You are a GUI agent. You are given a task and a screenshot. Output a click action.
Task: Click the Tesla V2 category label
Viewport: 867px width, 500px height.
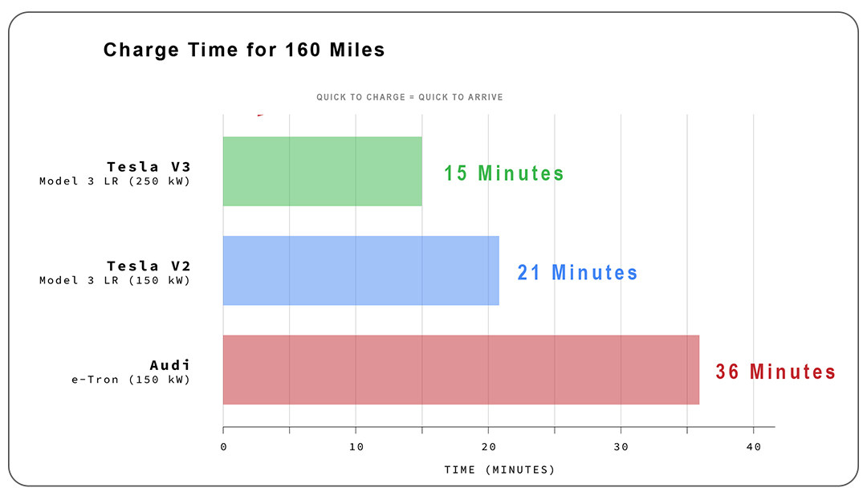pos(149,266)
